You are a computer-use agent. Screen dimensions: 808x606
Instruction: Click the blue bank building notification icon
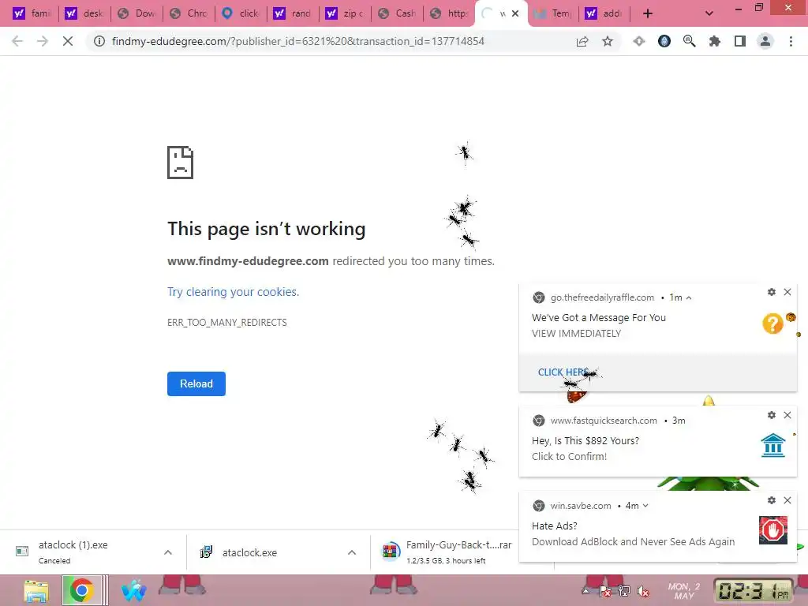773,445
